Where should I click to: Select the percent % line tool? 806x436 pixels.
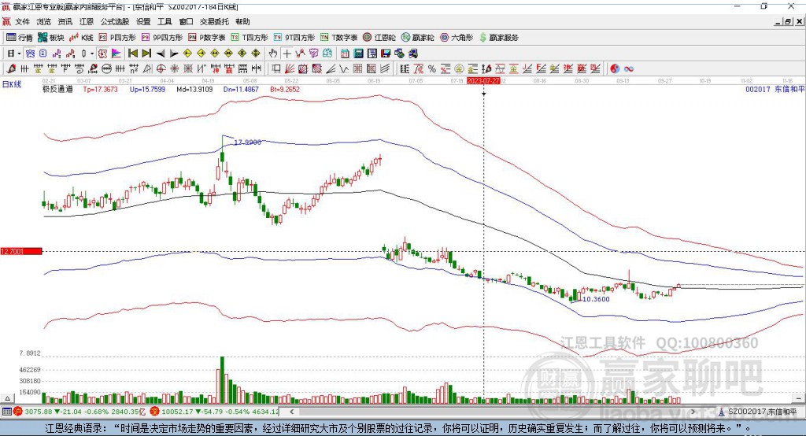432,69
